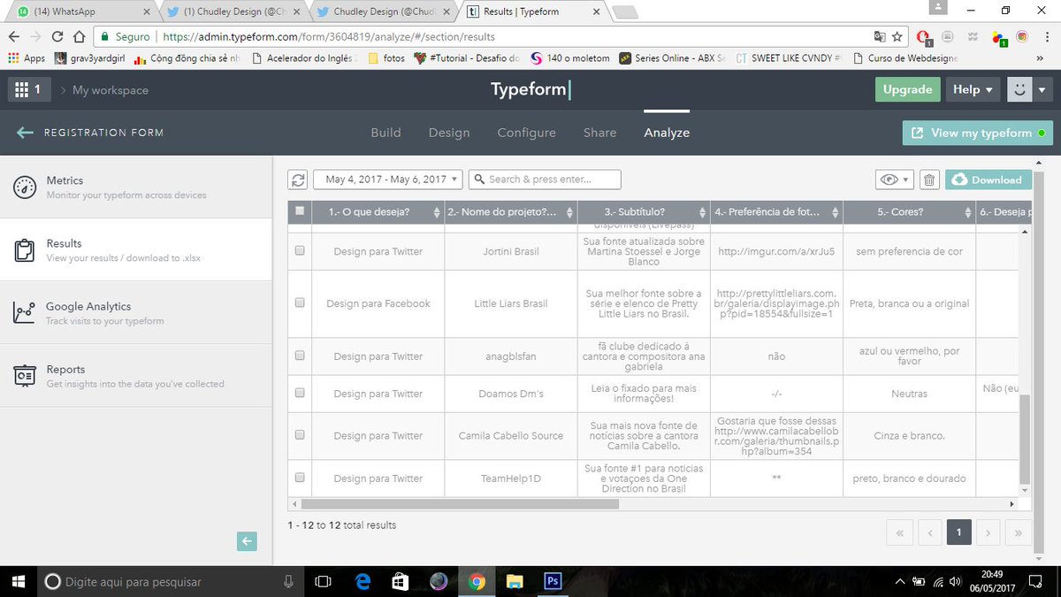Click the search results input field
This screenshot has width=1061, height=597.
coord(545,180)
